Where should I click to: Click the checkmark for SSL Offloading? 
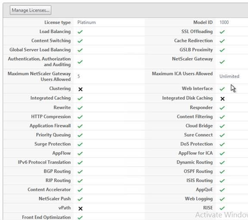coord(222,32)
